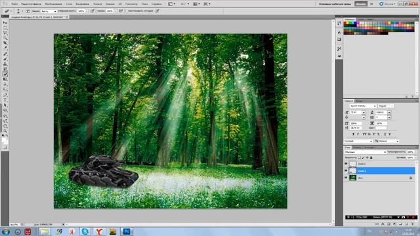Enable the Erase to History checkbox

tap(126, 11)
